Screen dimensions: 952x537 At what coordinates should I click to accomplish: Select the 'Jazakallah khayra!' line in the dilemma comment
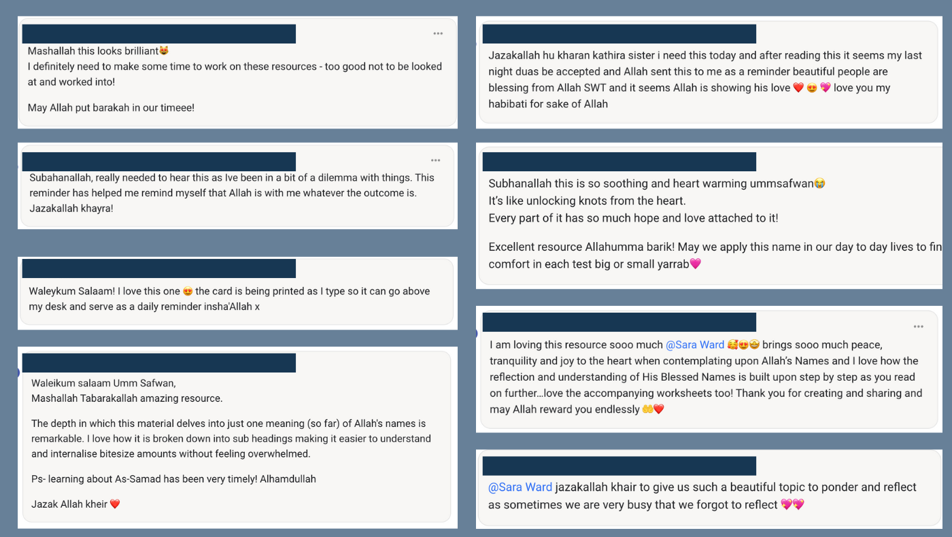pos(71,209)
